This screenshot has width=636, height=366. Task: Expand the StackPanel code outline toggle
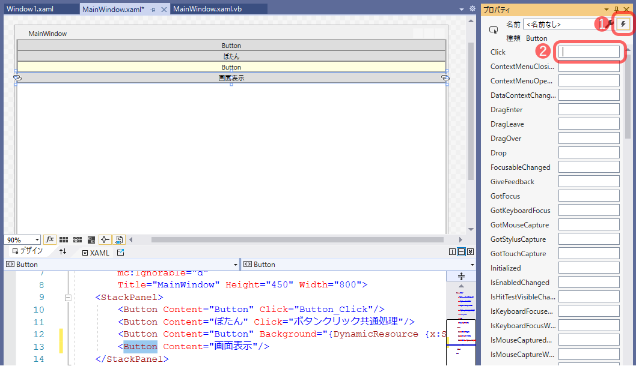pyautogui.click(x=68, y=296)
